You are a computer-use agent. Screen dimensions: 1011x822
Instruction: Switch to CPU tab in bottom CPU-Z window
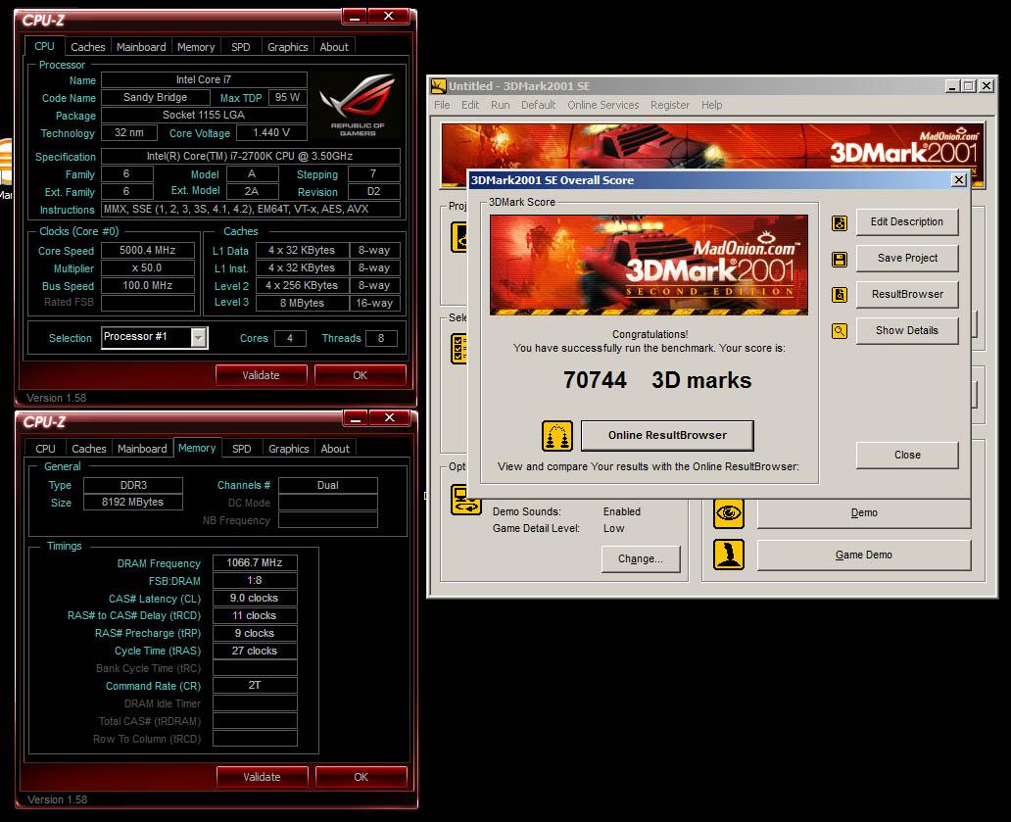(x=45, y=449)
